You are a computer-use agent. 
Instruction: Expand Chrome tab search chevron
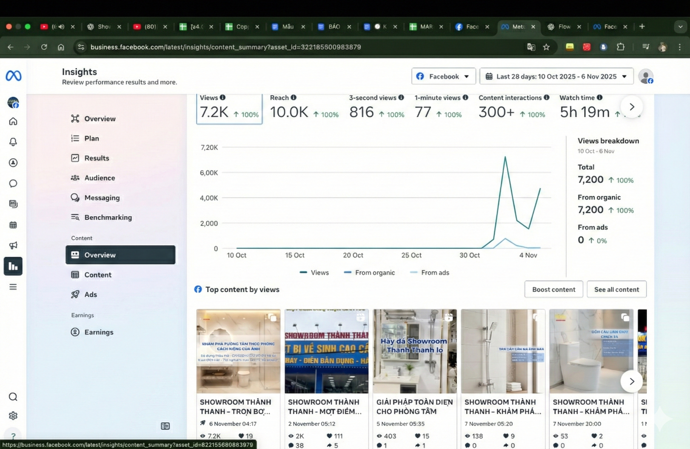(x=680, y=27)
